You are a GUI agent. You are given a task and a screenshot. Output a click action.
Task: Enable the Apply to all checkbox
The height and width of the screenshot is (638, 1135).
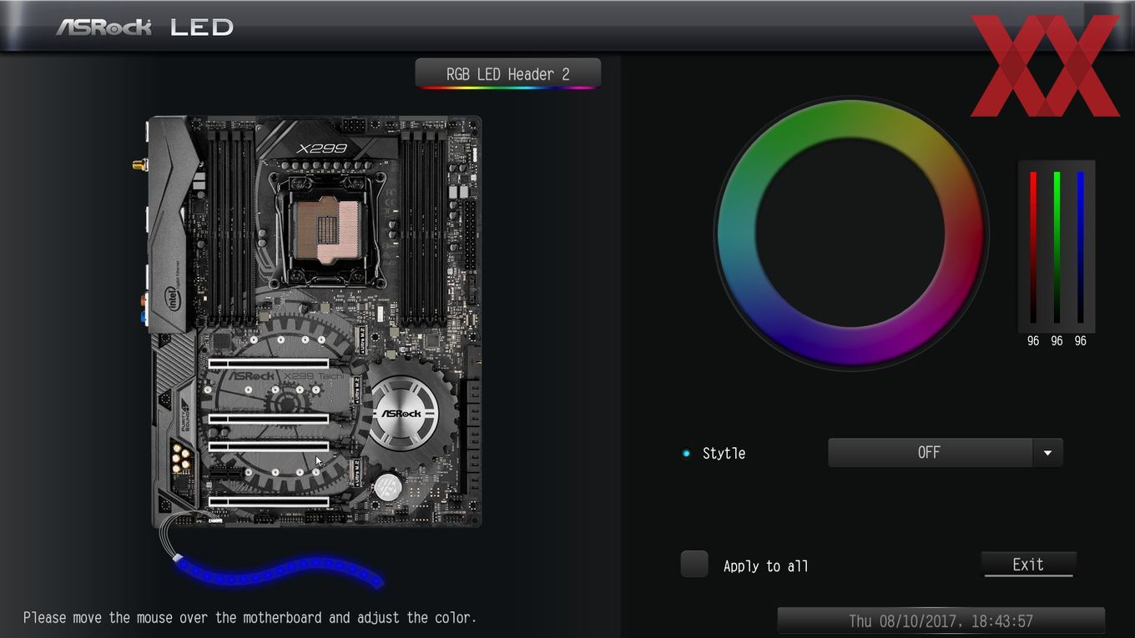pyautogui.click(x=694, y=565)
